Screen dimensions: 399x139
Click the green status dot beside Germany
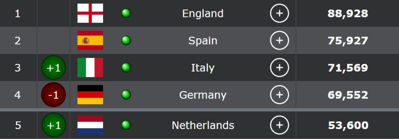coord(126,95)
